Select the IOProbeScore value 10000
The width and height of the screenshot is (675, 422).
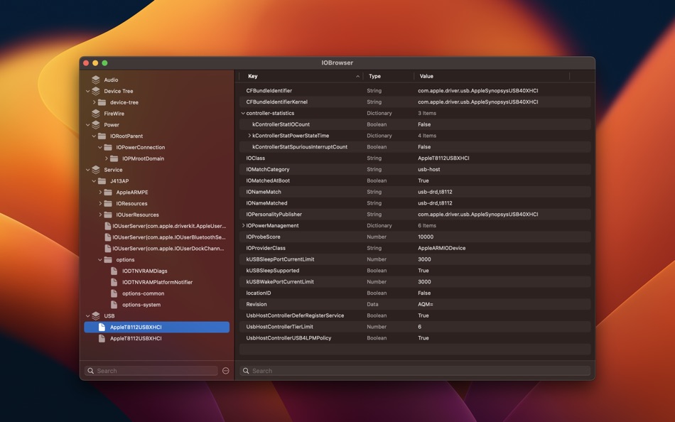click(x=426, y=237)
